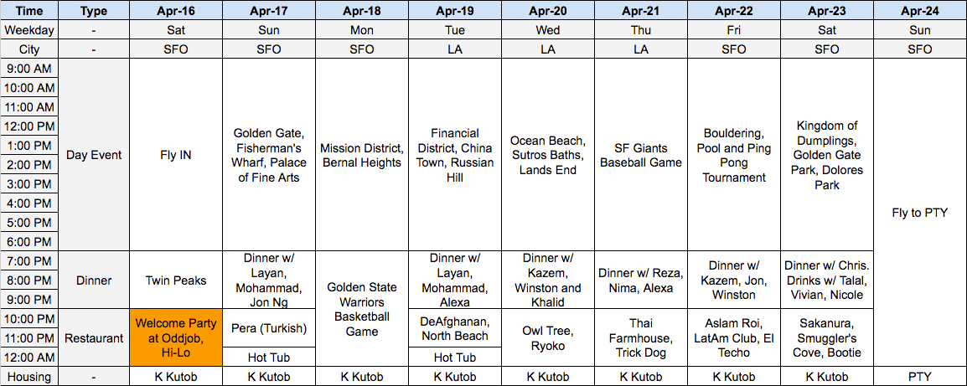Click the Pera (Turkish) restaurant cell

tap(269, 328)
